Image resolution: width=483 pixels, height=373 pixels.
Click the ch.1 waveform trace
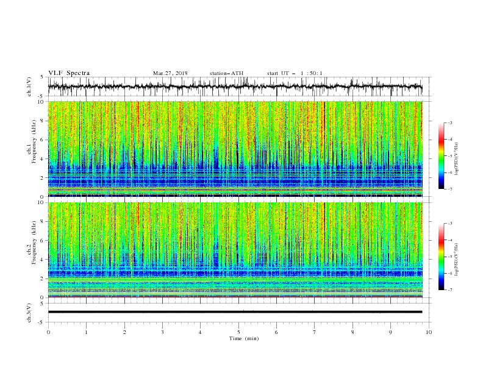coord(235,87)
